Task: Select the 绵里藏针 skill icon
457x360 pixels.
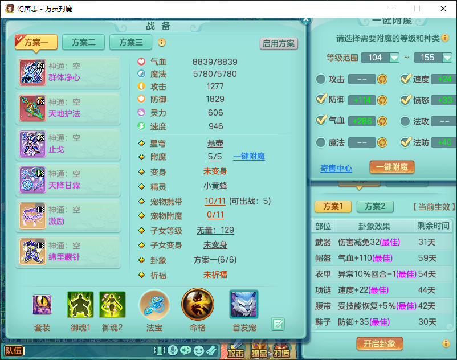Action: [32, 252]
